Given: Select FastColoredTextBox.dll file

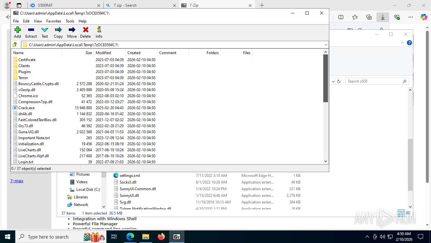Looking at the screenshot, I should [x=37, y=120].
